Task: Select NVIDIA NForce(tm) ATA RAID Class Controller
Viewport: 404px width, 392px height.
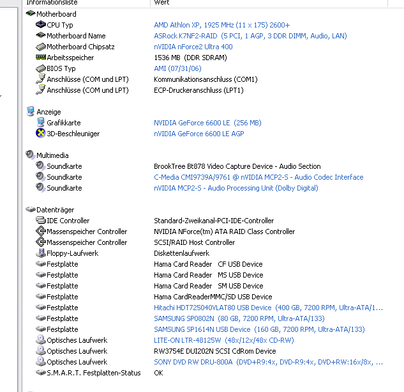Action: [x=225, y=231]
